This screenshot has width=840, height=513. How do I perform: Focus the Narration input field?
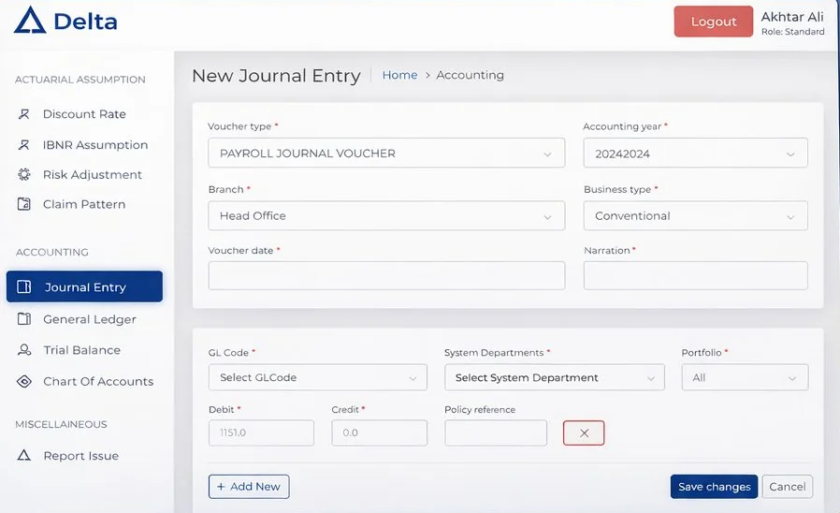[x=695, y=275]
